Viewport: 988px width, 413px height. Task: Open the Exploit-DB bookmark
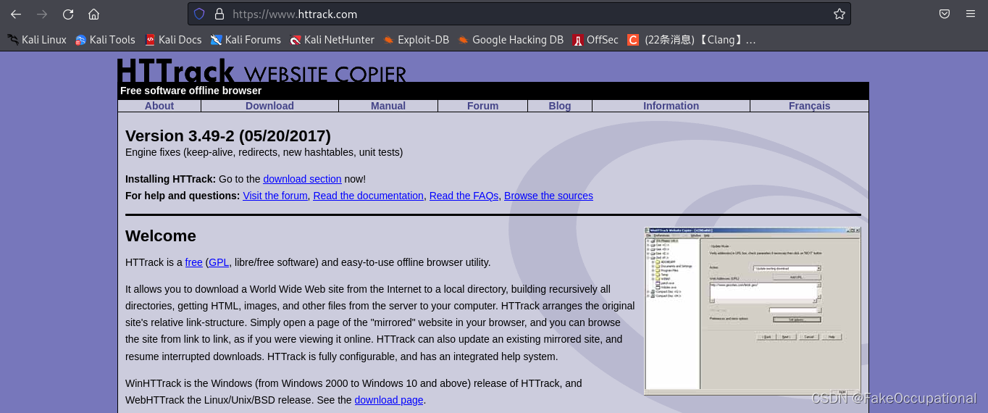[x=416, y=40]
